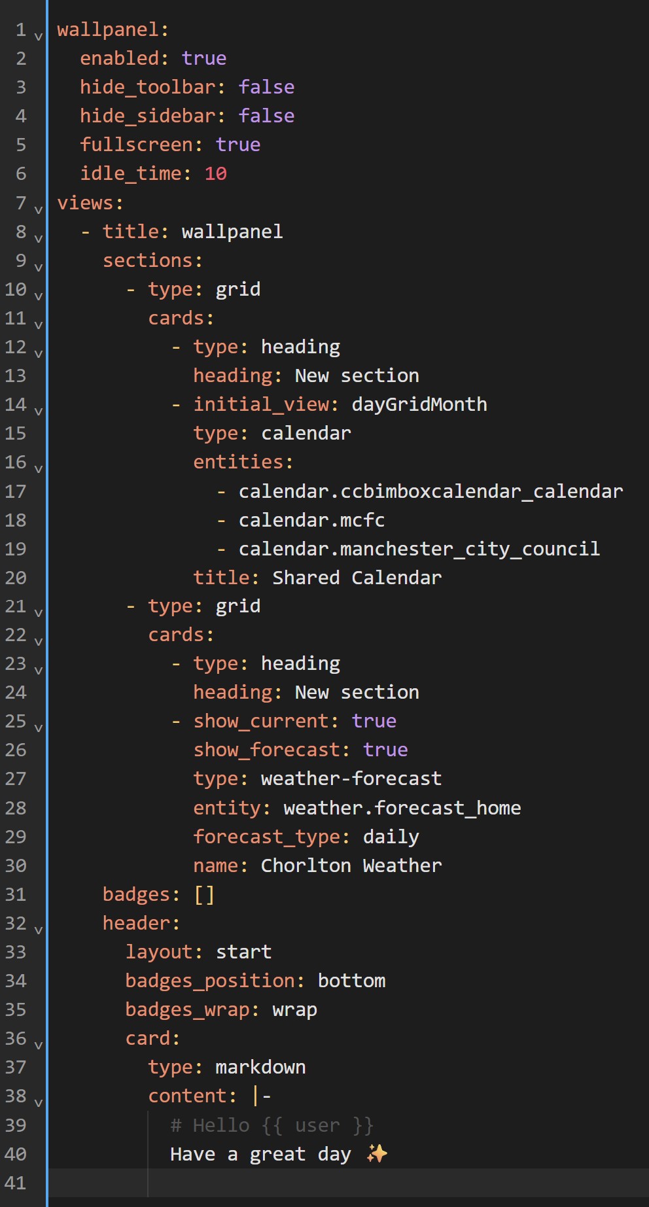Fold the views block using its chevron
The height and width of the screenshot is (1207, 649).
tap(39, 210)
